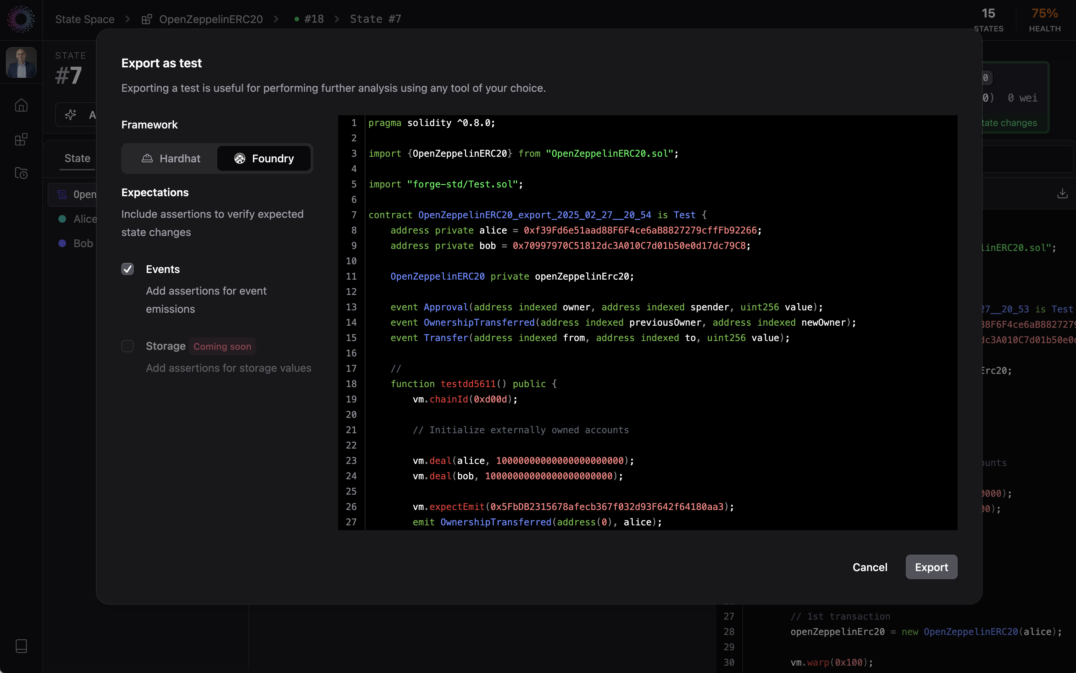
Task: Click line 18 in the code preview
Action: (473, 384)
